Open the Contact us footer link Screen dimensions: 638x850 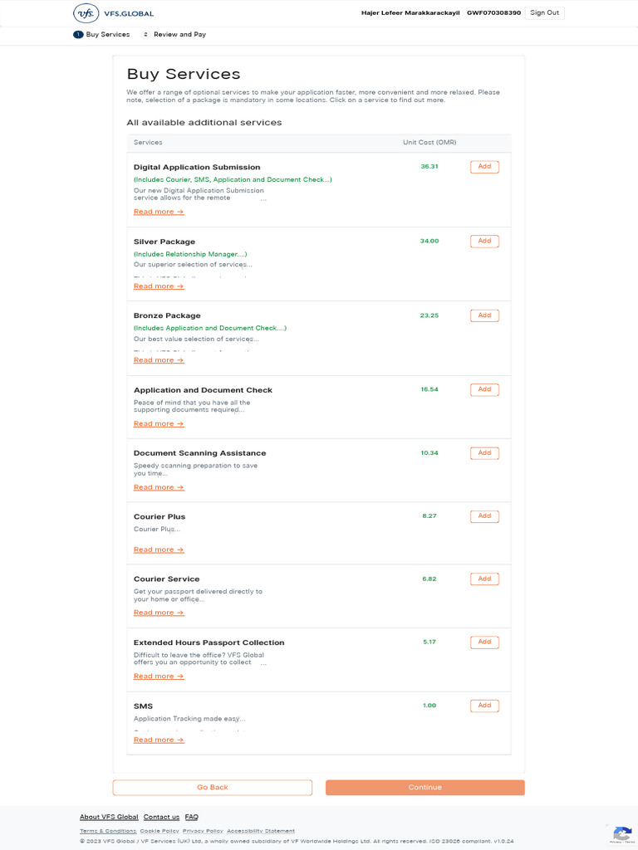pyautogui.click(x=161, y=817)
